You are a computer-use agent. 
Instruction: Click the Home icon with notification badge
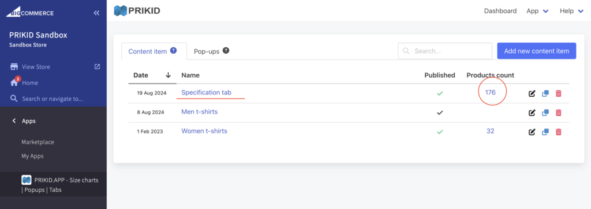coord(14,82)
